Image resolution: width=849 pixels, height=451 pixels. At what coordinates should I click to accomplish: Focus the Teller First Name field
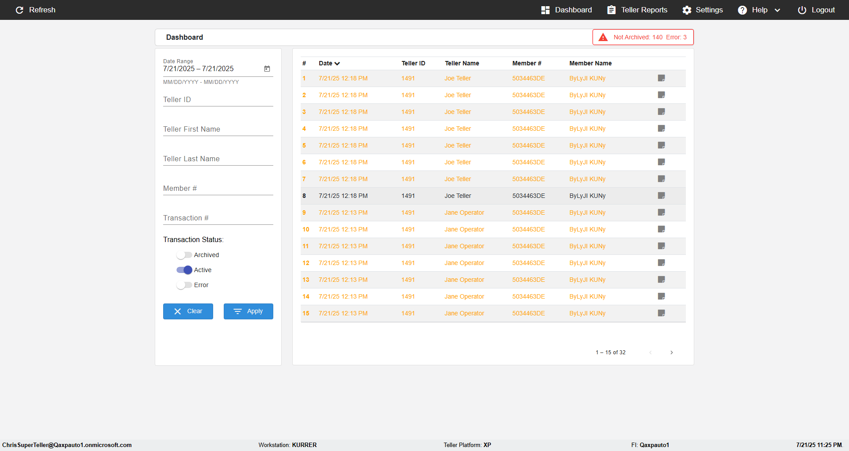[218, 129]
